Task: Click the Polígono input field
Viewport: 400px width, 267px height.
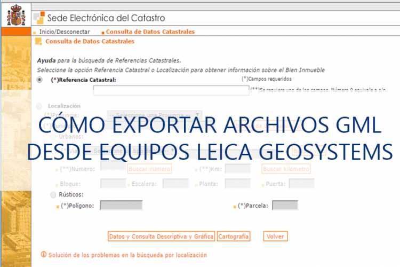Action: [121, 205]
